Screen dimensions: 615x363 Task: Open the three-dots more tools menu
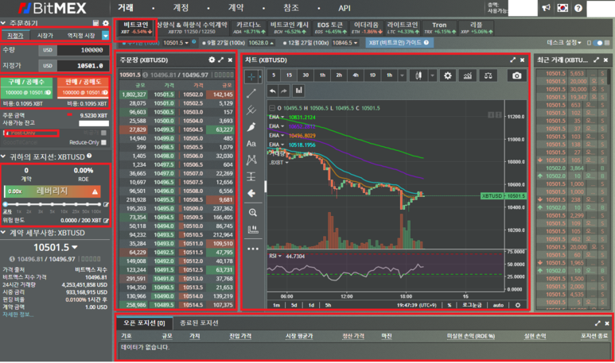[x=252, y=249]
